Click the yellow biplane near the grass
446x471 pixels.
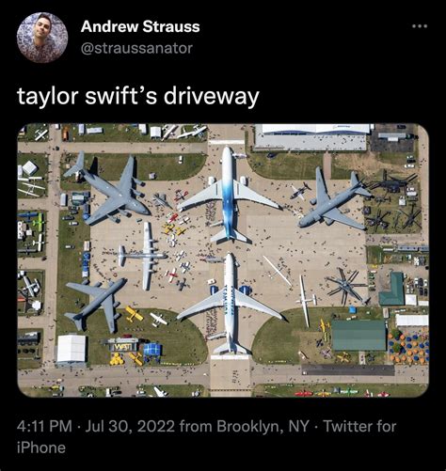135,314
